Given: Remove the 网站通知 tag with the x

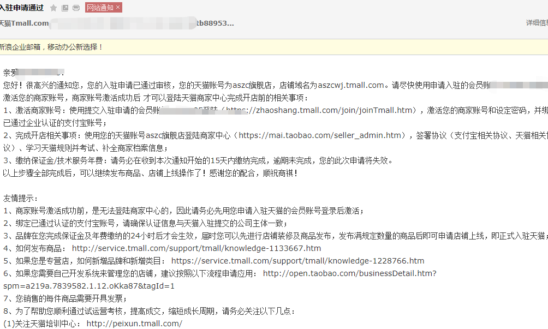Looking at the screenshot, I should point(118,7).
